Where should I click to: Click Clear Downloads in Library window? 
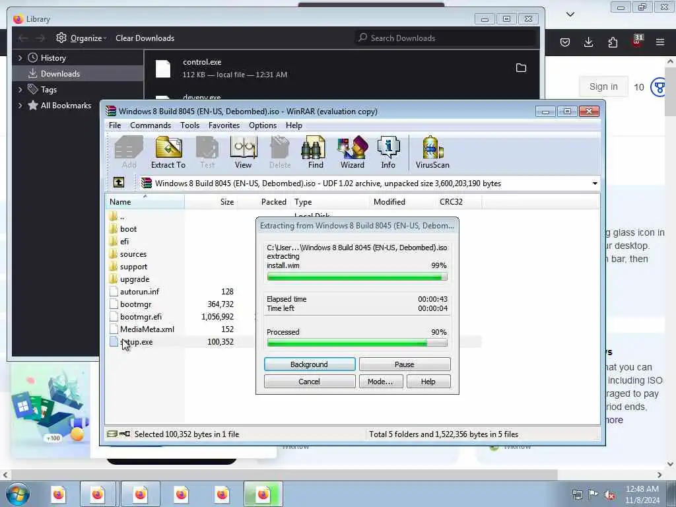pos(145,38)
